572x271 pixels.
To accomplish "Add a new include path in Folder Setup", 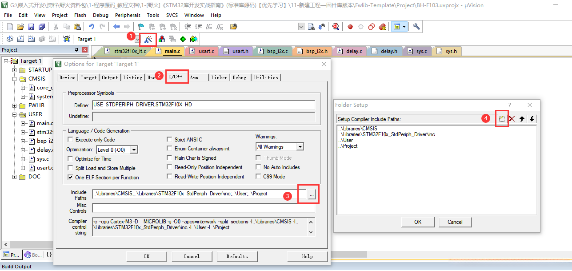I will pos(502,119).
